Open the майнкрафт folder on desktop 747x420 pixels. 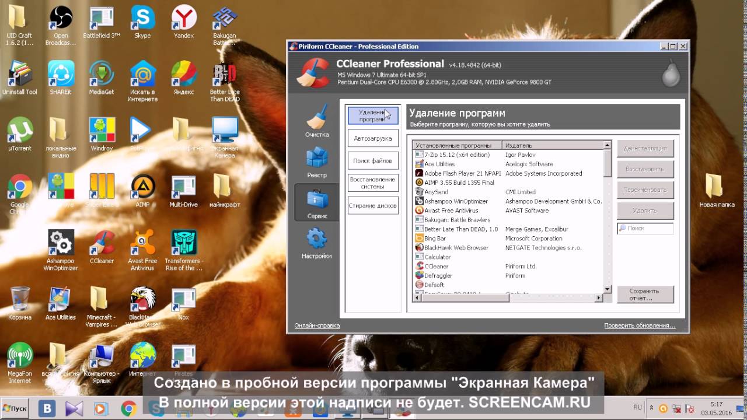click(225, 191)
